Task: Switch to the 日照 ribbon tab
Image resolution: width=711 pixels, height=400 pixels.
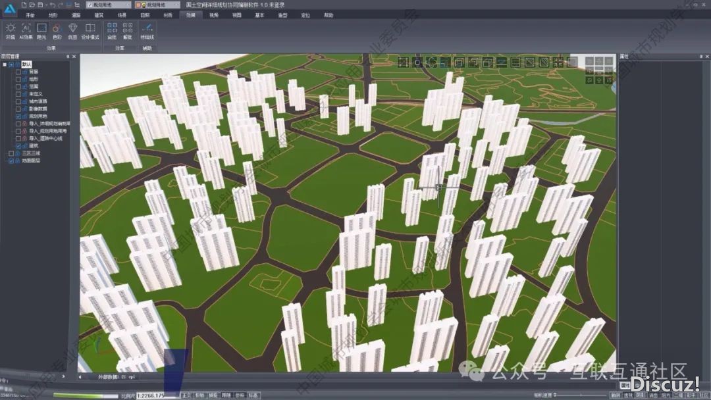Action: click(x=145, y=15)
